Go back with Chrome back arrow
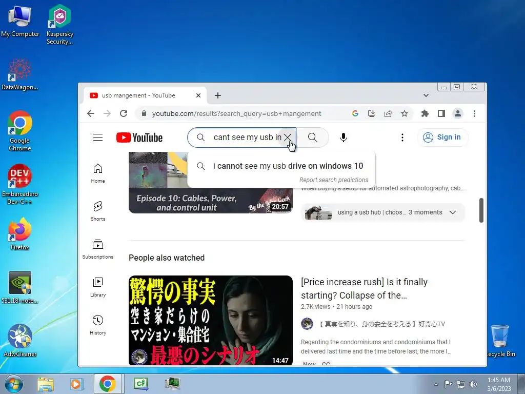The width and height of the screenshot is (525, 394). pyautogui.click(x=91, y=113)
